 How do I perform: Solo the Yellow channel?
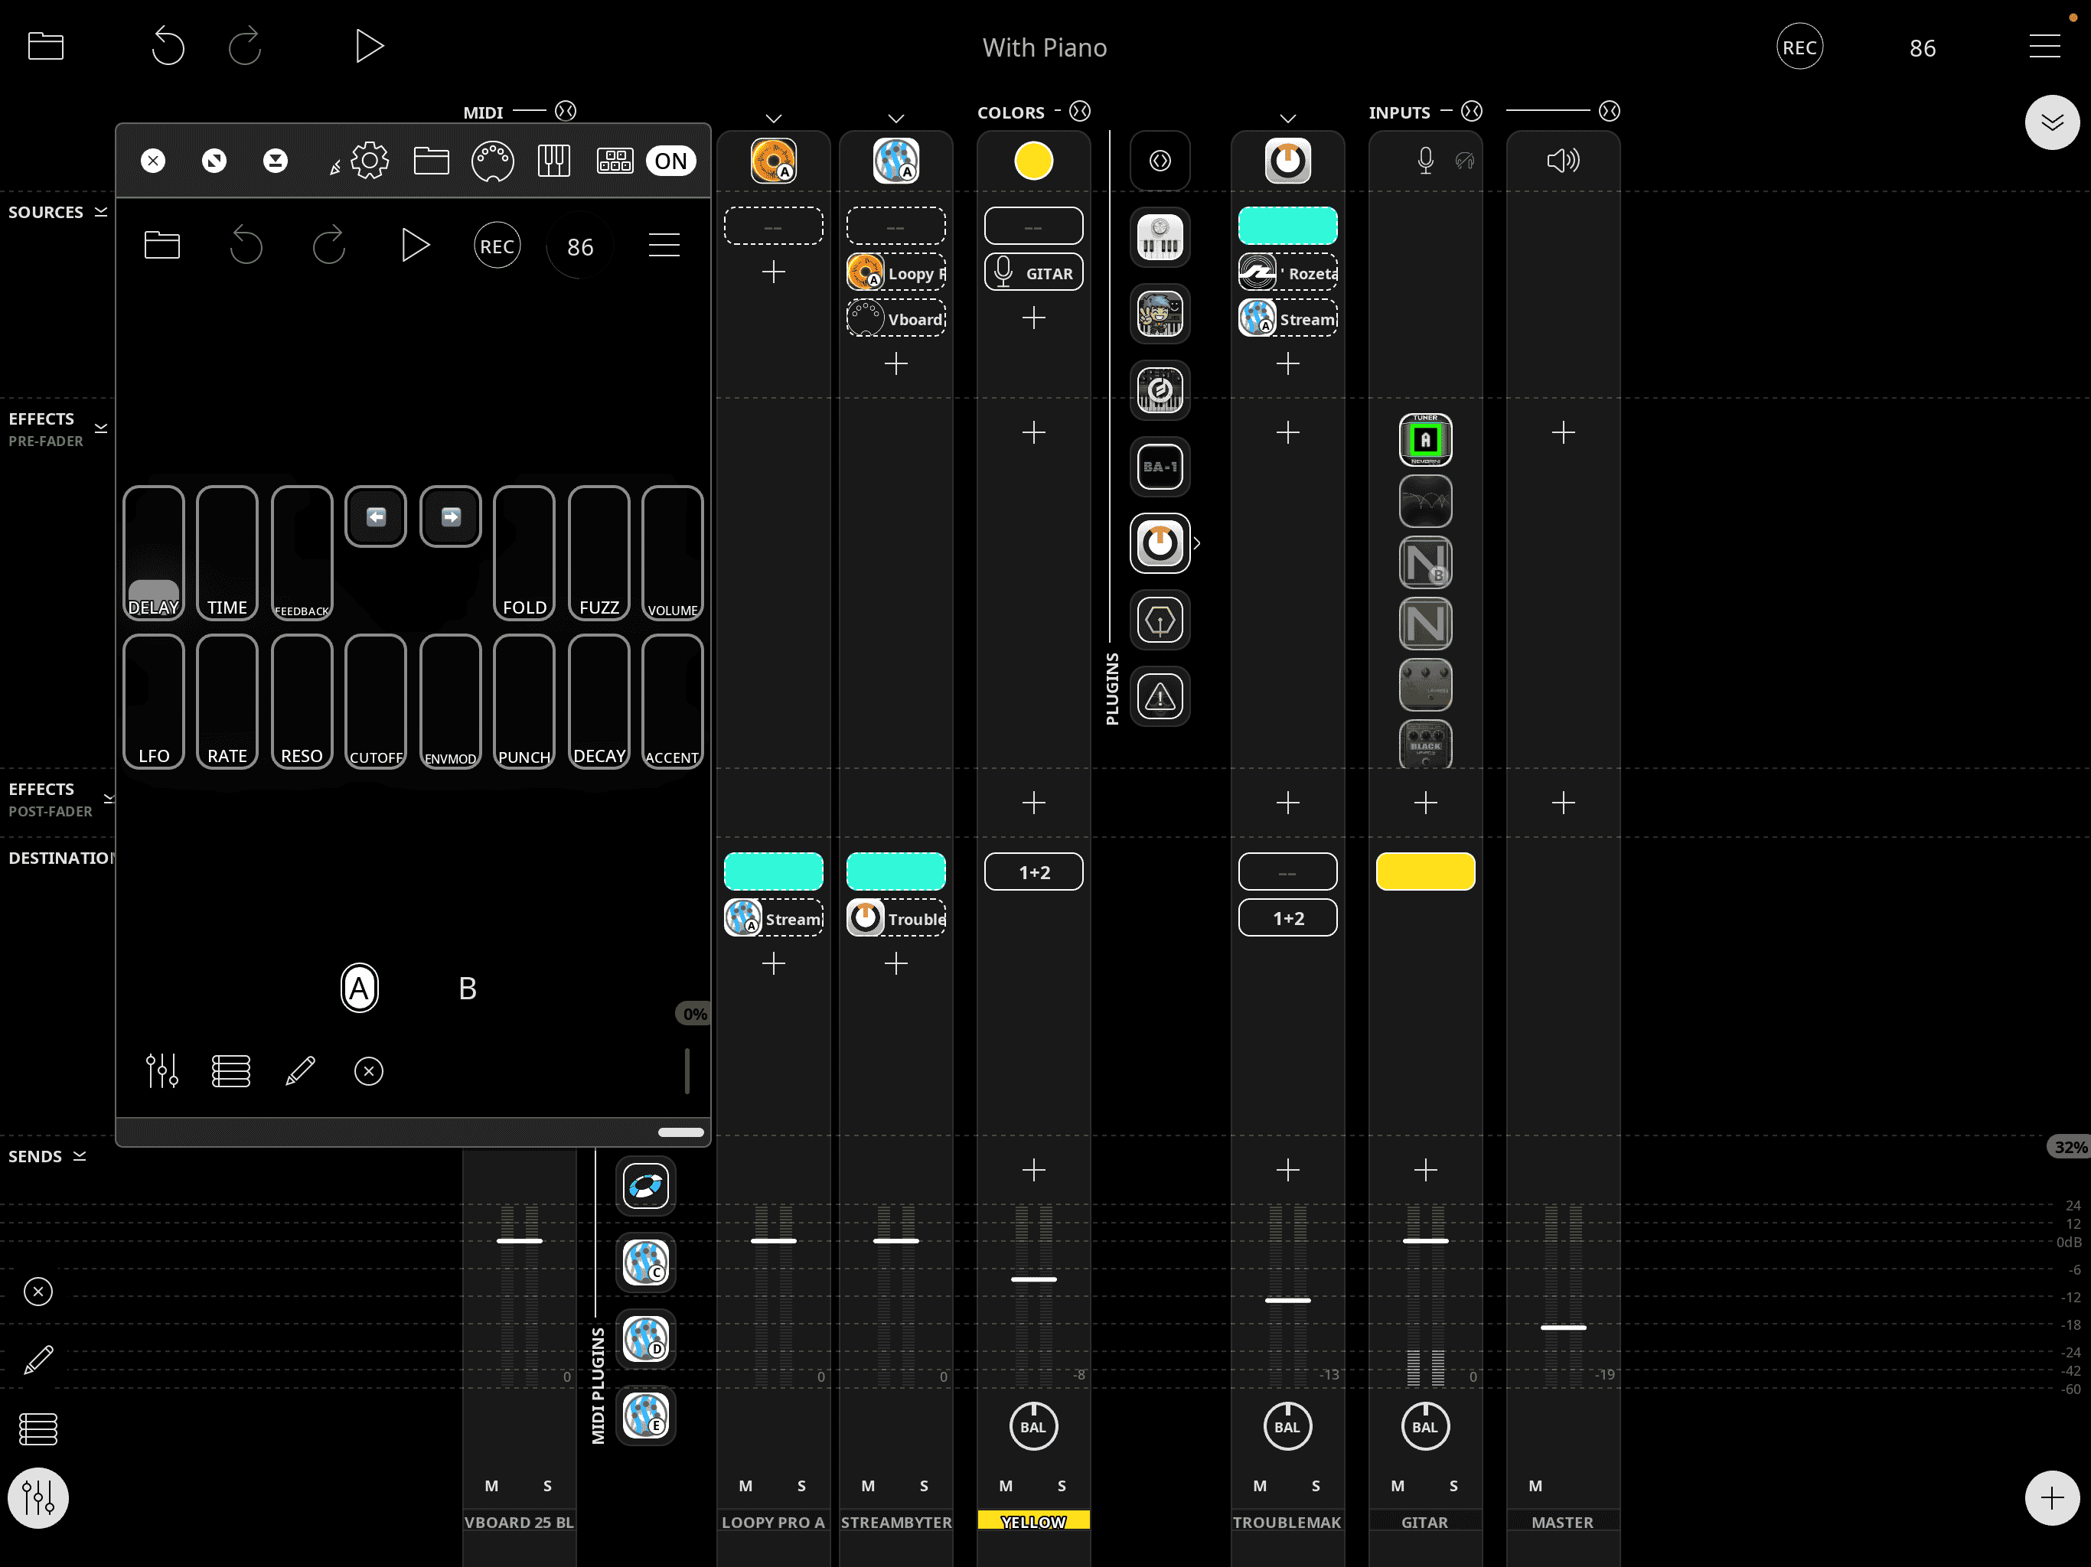coord(1062,1485)
